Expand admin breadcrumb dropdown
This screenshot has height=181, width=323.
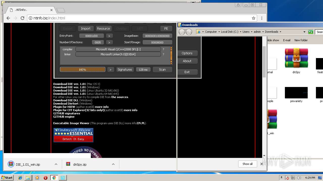click(263, 32)
